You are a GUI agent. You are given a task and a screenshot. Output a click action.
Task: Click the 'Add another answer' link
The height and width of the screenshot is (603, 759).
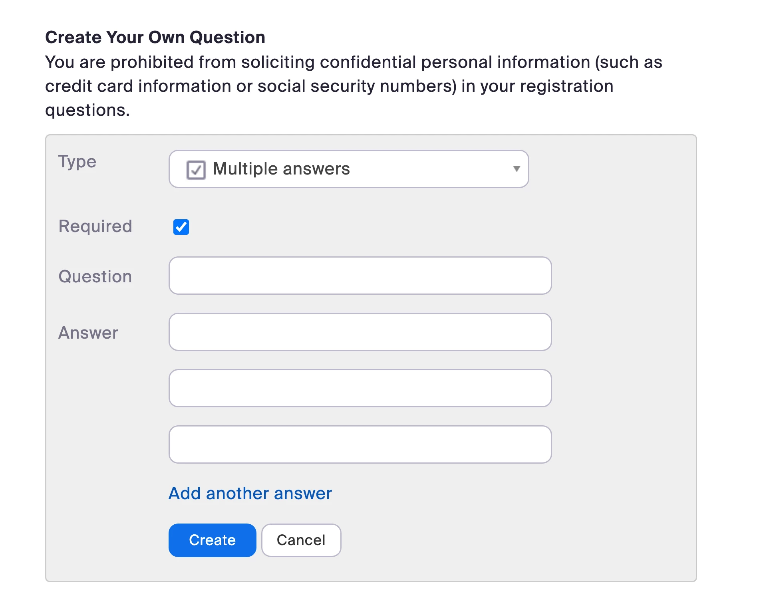[x=250, y=494]
